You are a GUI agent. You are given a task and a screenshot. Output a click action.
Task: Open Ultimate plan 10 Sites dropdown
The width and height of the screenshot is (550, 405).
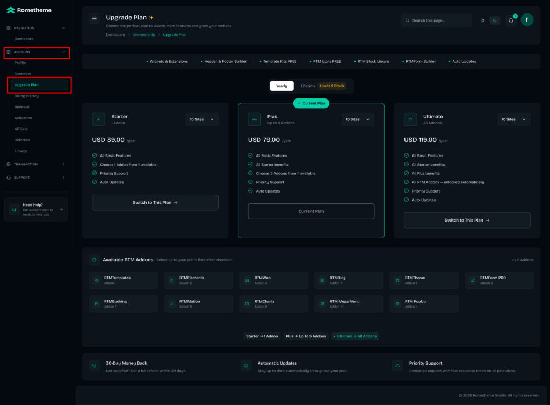513,119
